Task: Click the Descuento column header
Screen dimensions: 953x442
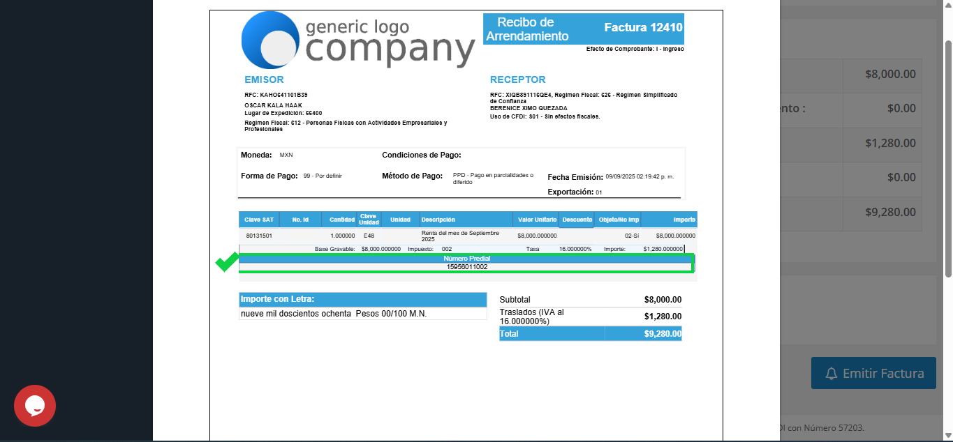Action: click(x=576, y=220)
